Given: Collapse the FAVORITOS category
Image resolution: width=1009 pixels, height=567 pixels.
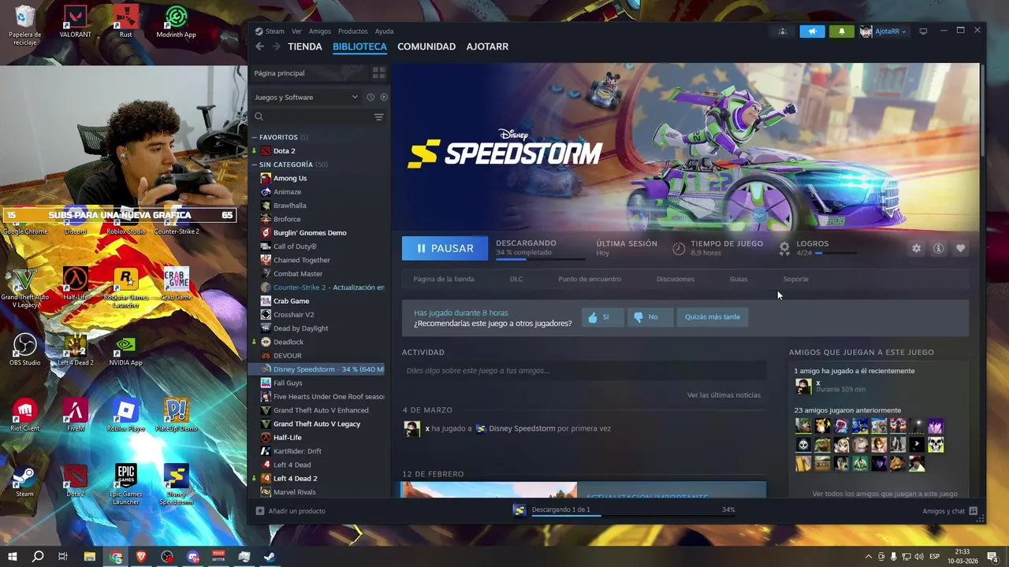Looking at the screenshot, I should point(255,137).
